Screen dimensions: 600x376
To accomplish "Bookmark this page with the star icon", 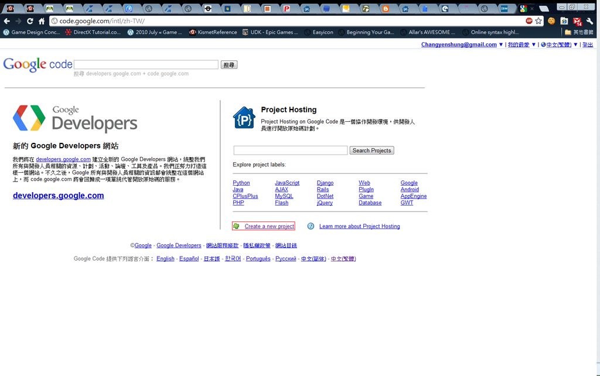I will click(x=538, y=21).
